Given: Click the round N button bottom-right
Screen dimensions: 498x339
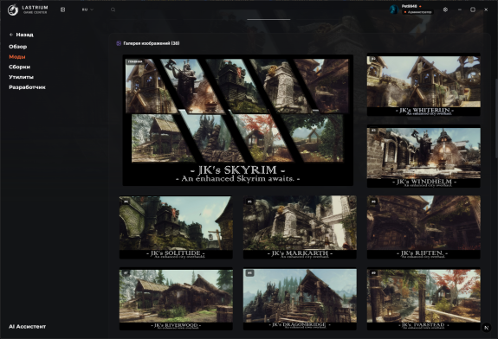Looking at the screenshot, I should pos(486,328).
